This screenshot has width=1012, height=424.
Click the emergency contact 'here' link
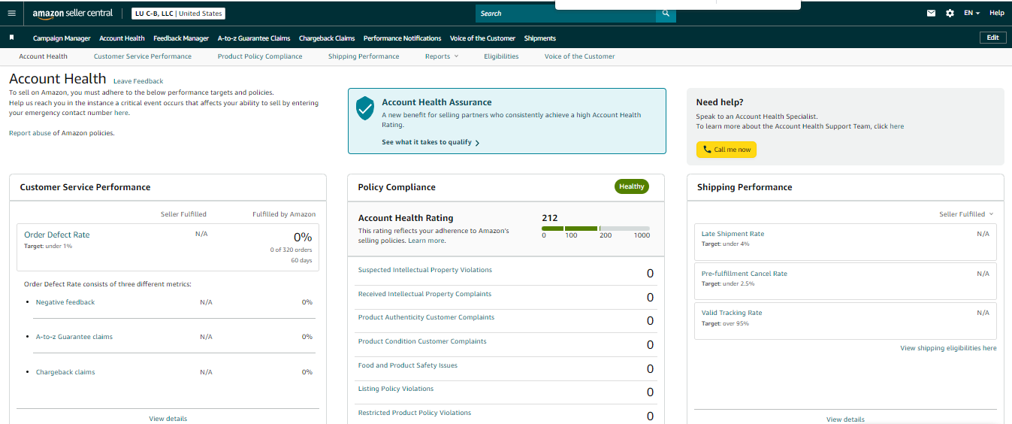121,113
